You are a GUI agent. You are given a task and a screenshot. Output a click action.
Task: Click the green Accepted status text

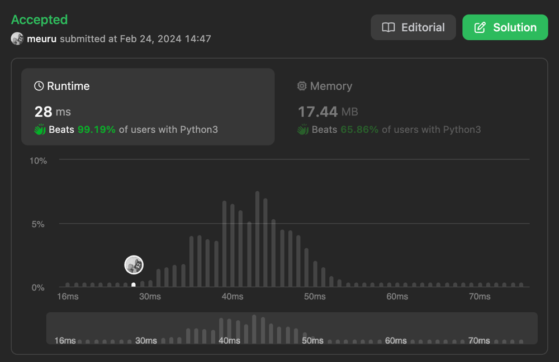pos(39,20)
